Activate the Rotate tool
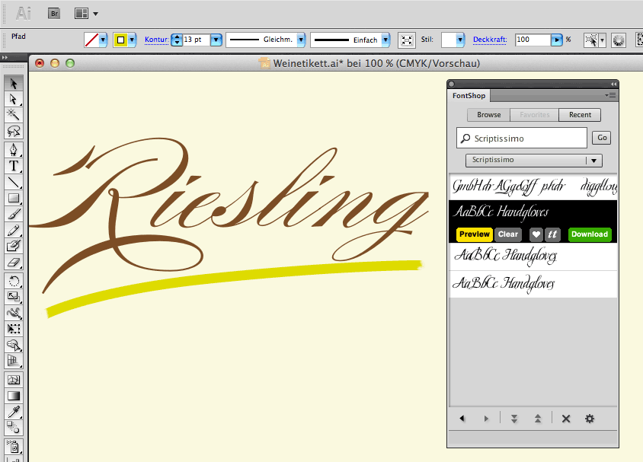 click(x=13, y=280)
